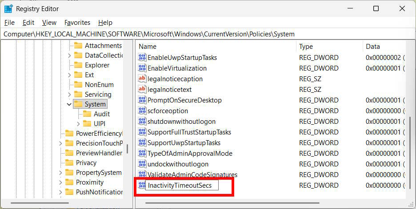
Task: Select the DataCollection folder icon
Action: point(78,55)
